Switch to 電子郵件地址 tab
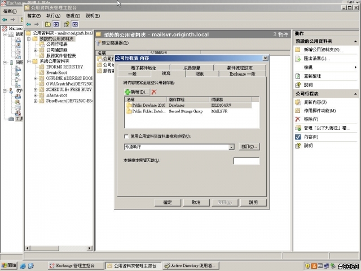Viewport: 361px width, 271px height. 144,68
